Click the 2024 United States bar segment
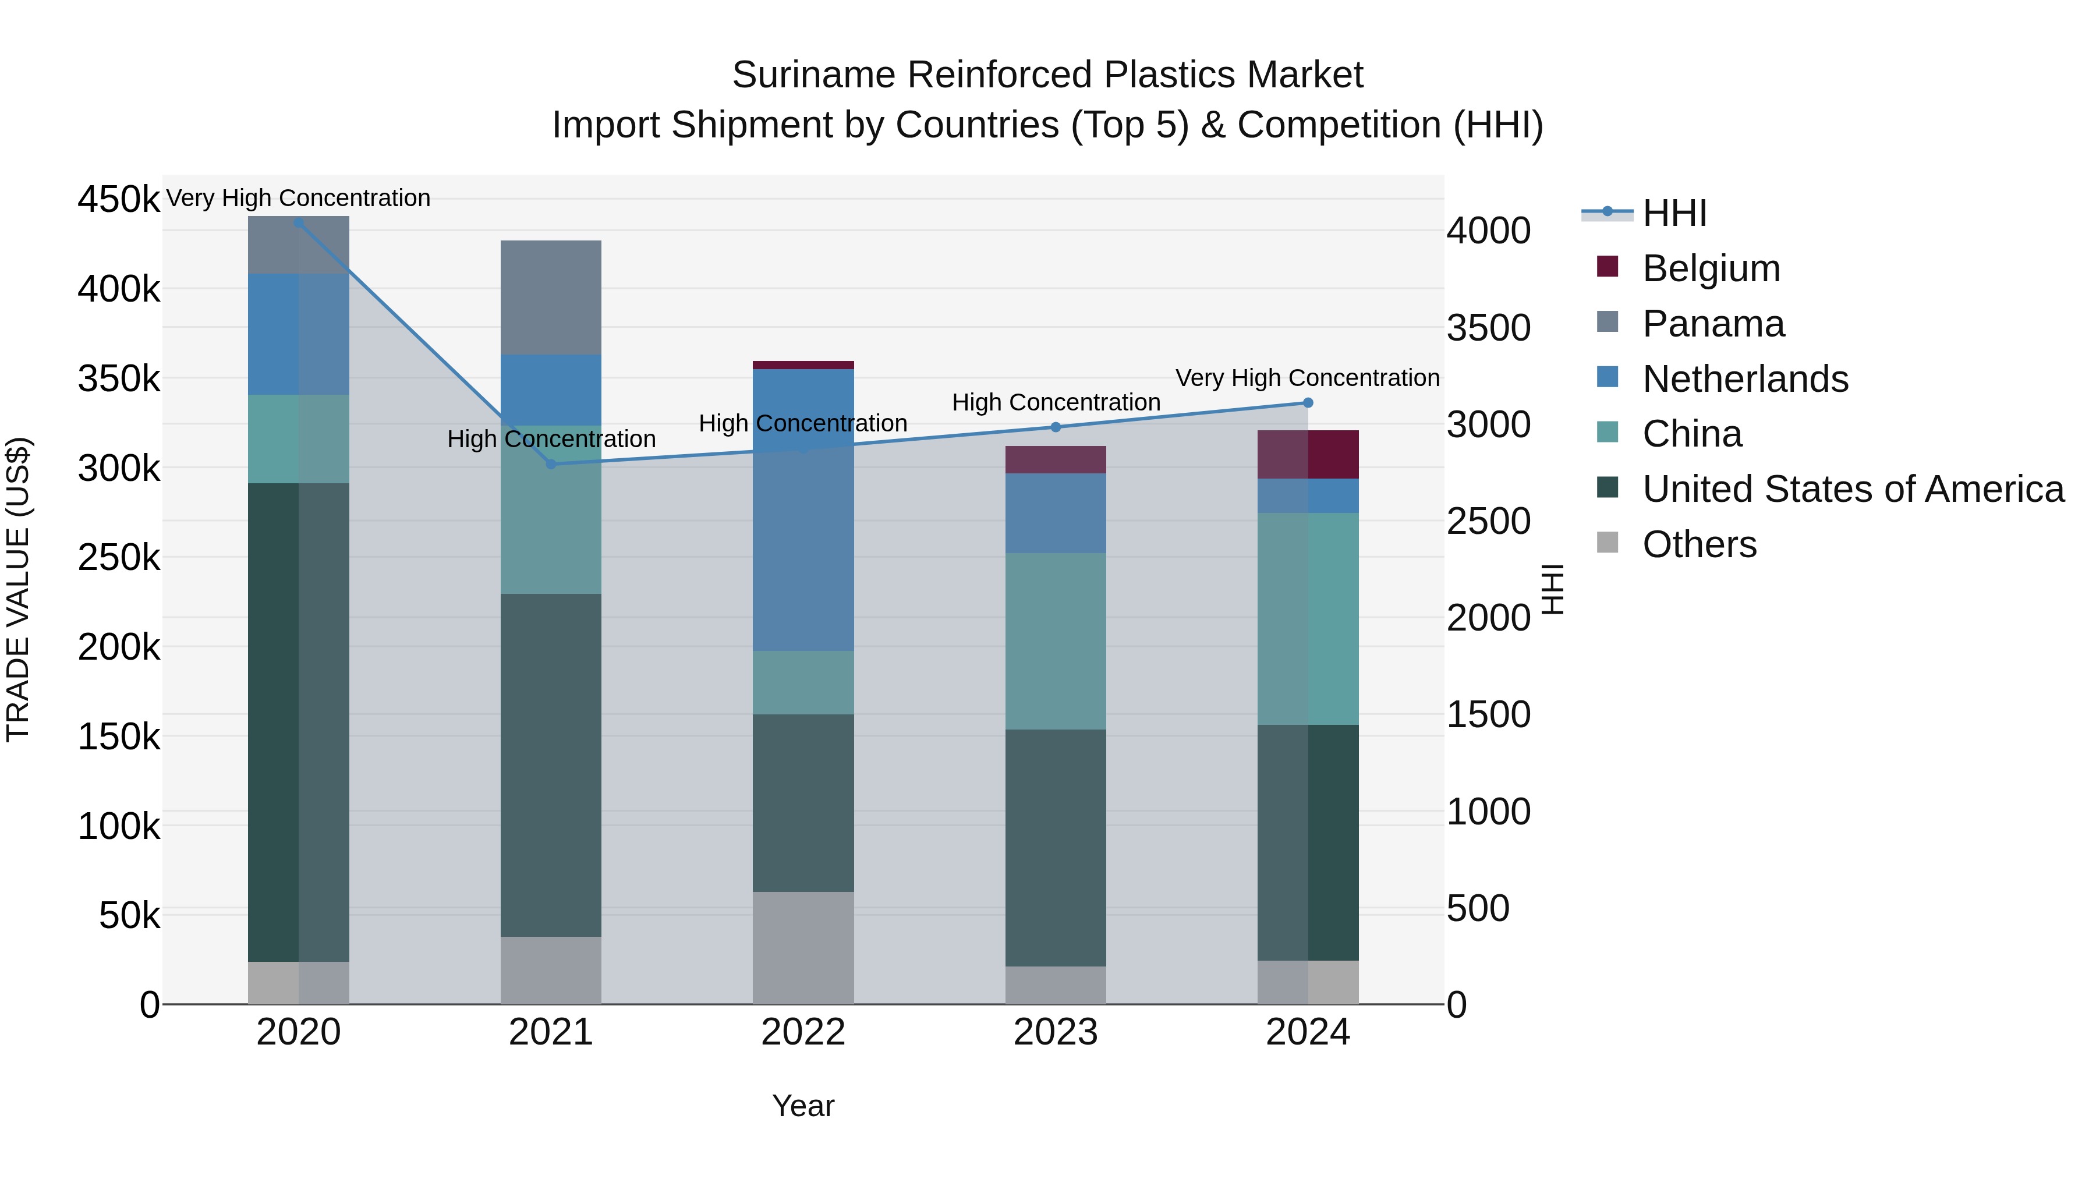The width and height of the screenshot is (2096, 1179). pyautogui.click(x=1308, y=843)
